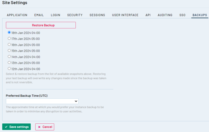Screen dimensions: 209x132
Task: Choose the 17th Jan 2024 05:00 radio button
Action: (9, 39)
